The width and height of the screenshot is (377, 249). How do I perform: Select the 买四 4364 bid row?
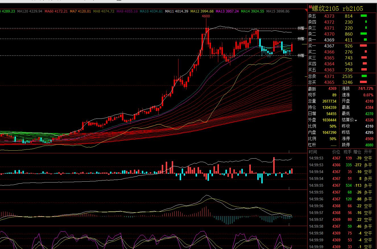[x=342, y=64]
